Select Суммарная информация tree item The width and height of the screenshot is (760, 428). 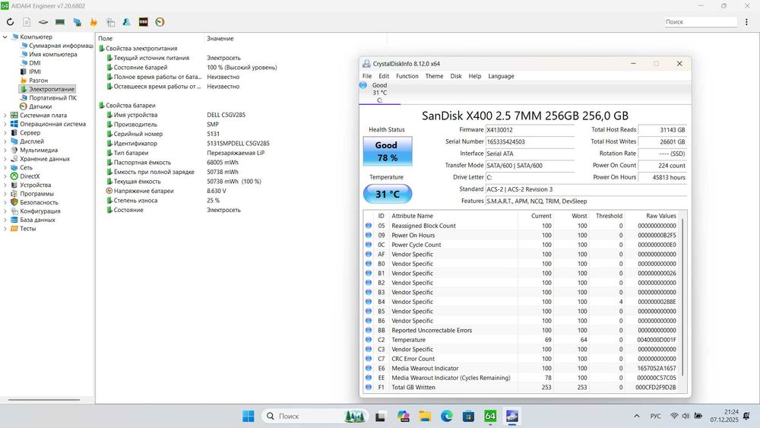[61, 46]
